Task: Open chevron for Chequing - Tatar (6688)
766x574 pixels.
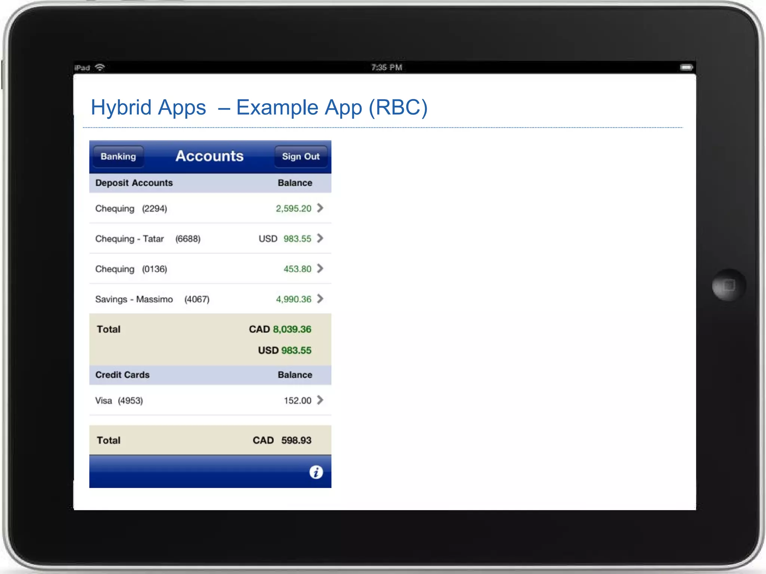Action: click(x=320, y=238)
